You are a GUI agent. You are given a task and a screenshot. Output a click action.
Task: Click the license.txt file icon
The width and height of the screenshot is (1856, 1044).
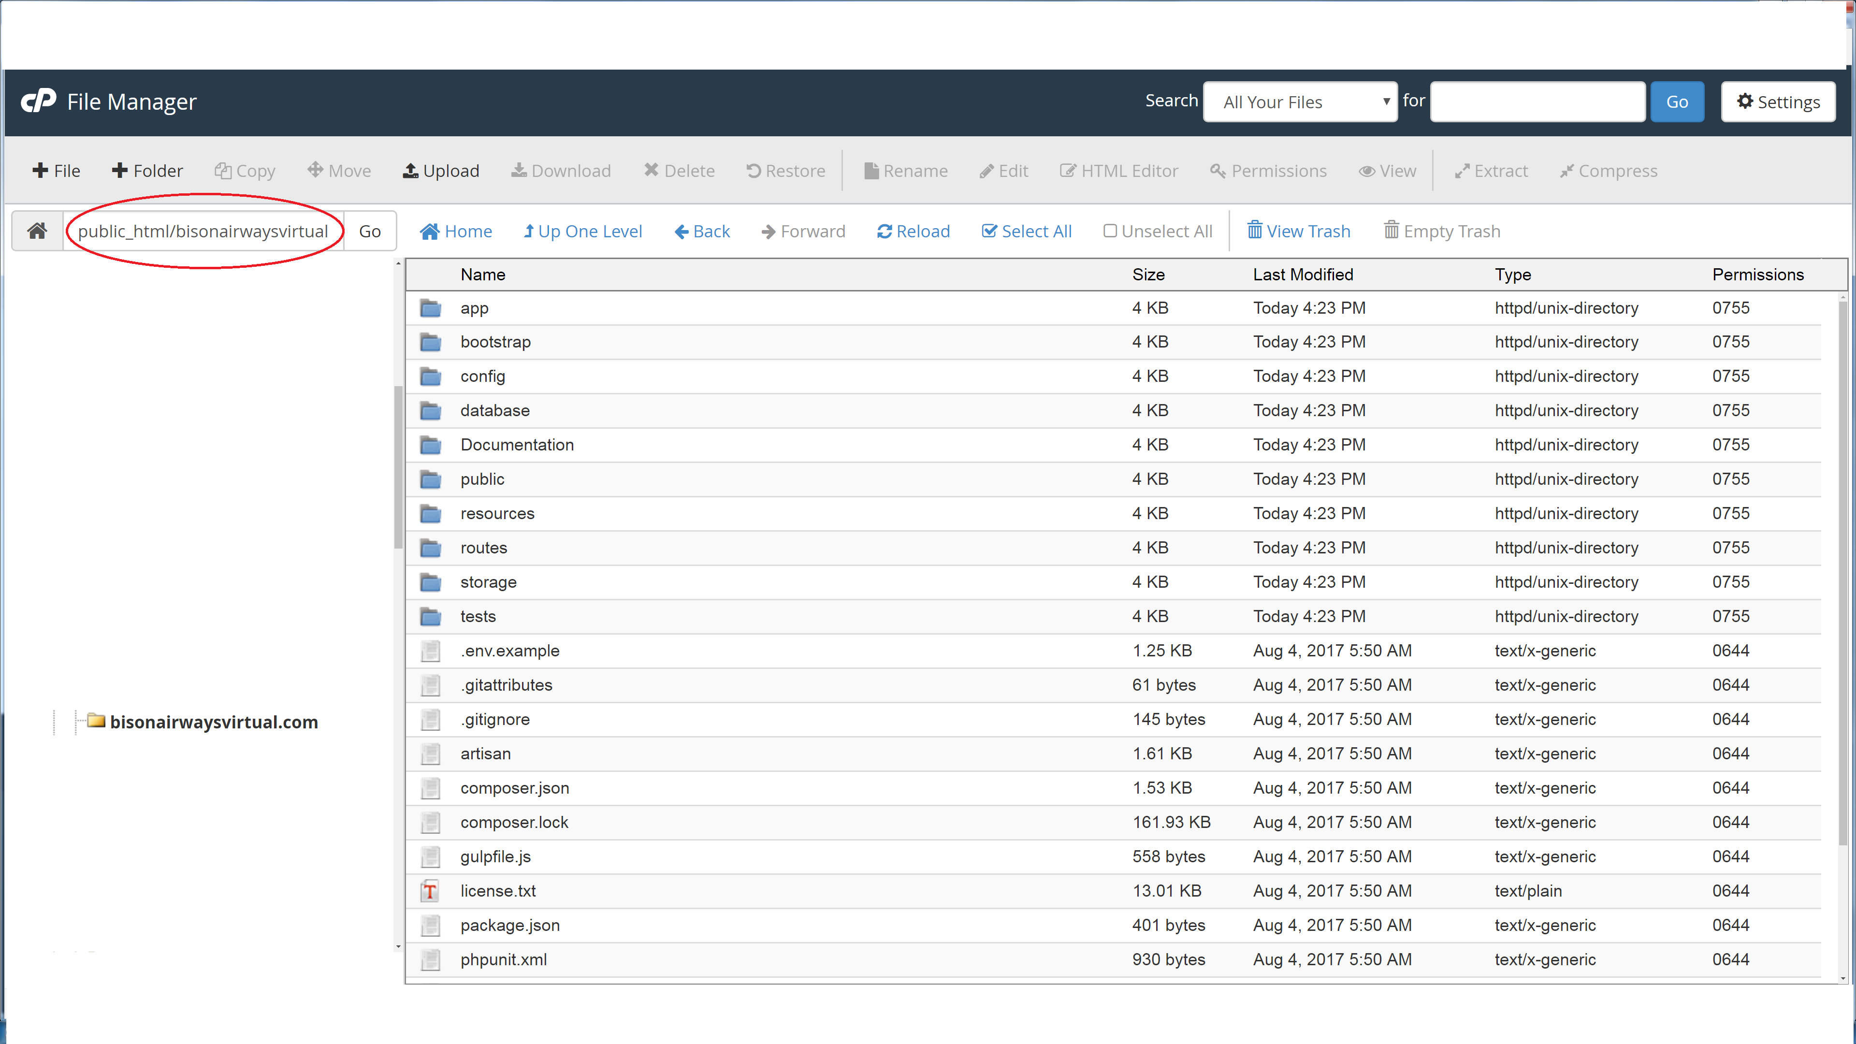[430, 890]
